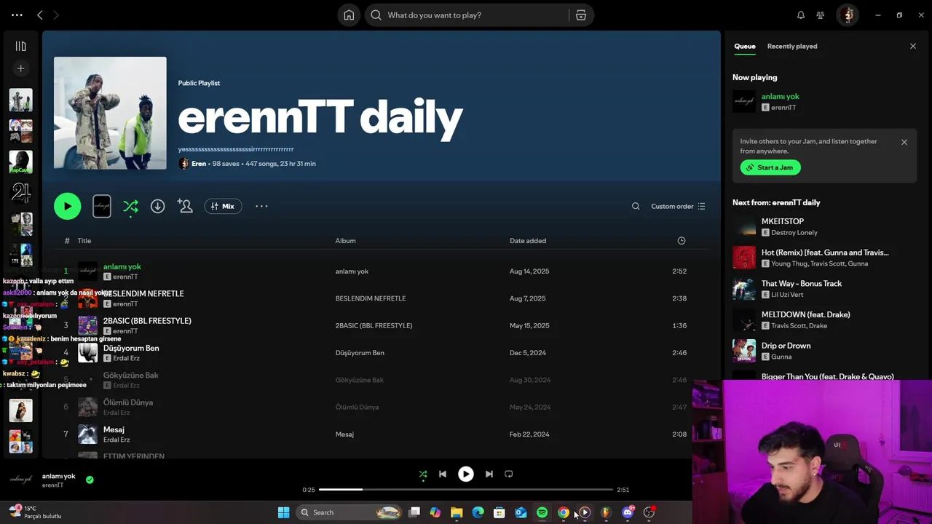The height and width of the screenshot is (524, 932).
Task: Open Spotify from the taskbar
Action: (542, 512)
